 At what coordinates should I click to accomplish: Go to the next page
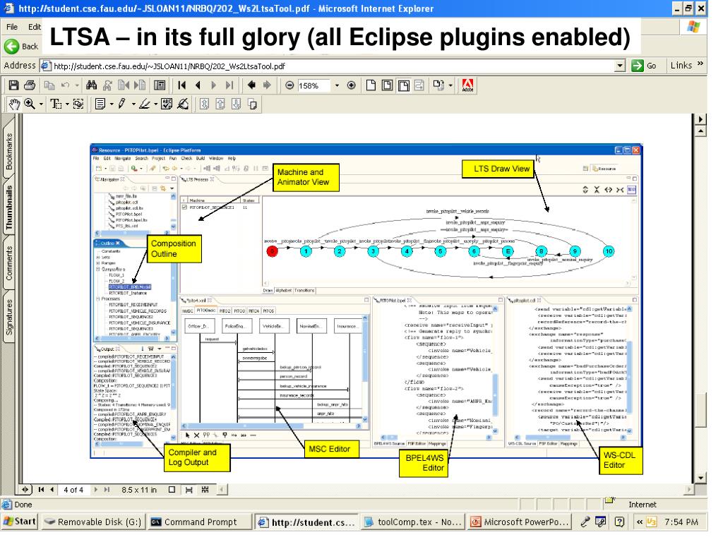click(x=213, y=85)
